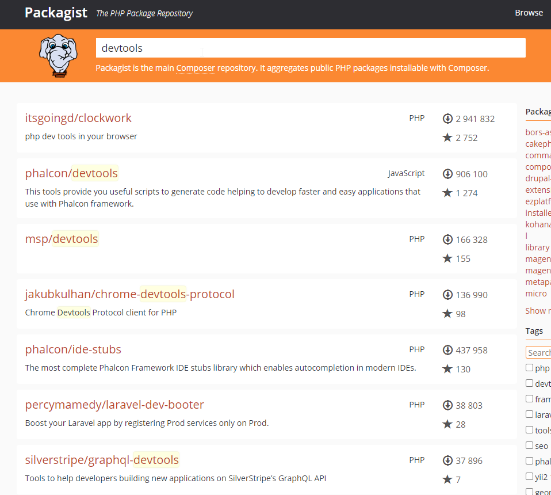Viewport: 551px width, 495px height.
Task: Click 'php dev tools in your browser' description
Action: coord(81,136)
